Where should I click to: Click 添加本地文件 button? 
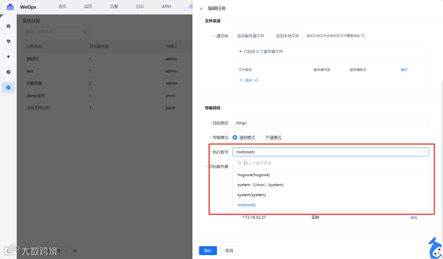pos(287,36)
